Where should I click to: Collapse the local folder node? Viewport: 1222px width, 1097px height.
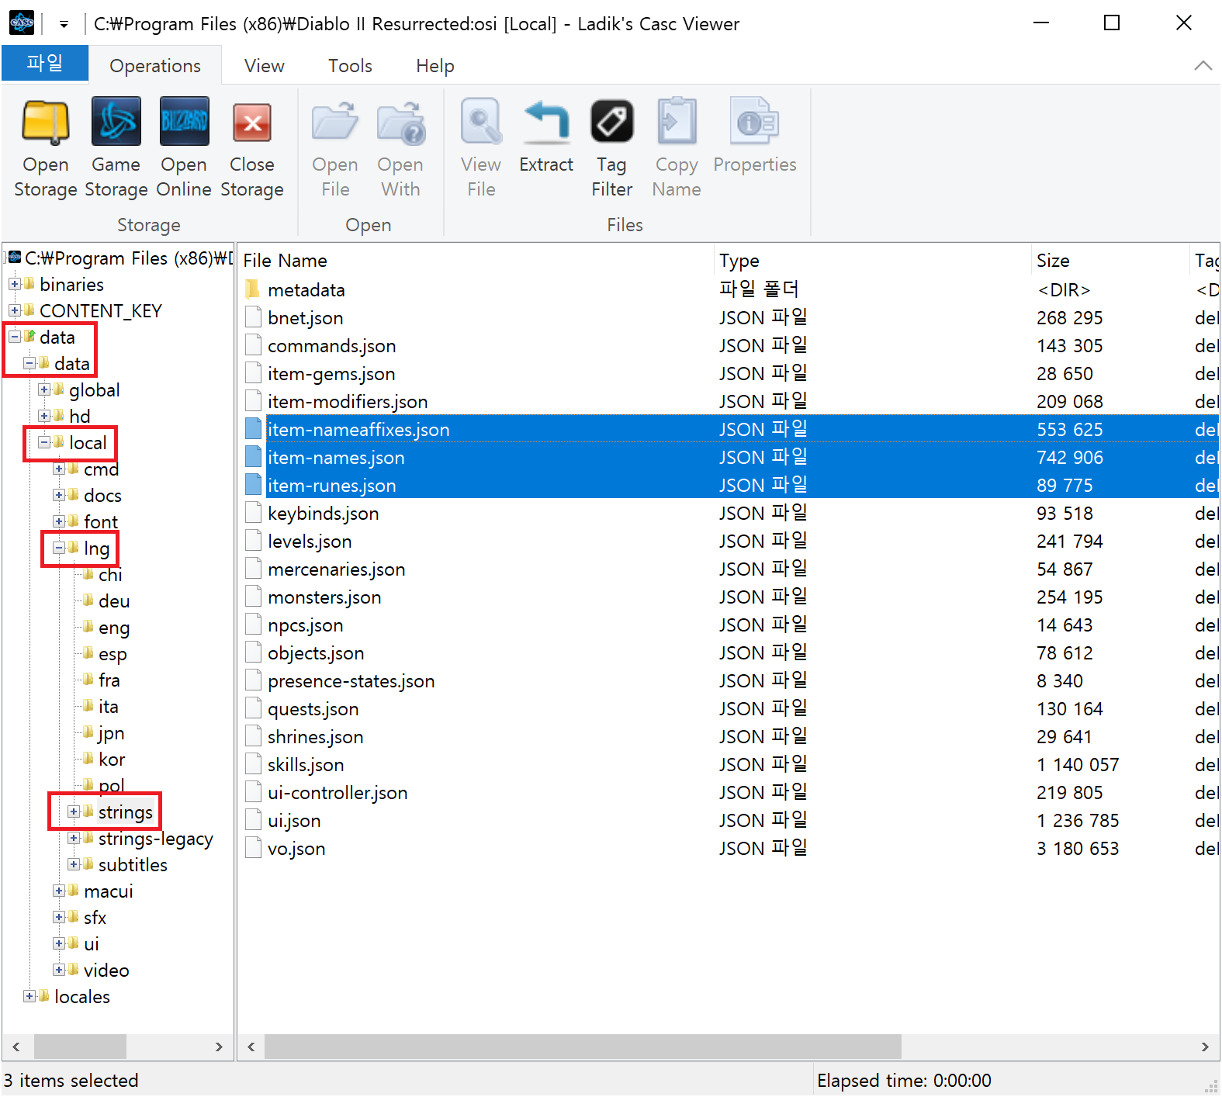[44, 442]
